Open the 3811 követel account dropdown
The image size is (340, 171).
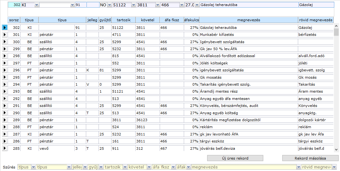[x=157, y=5]
